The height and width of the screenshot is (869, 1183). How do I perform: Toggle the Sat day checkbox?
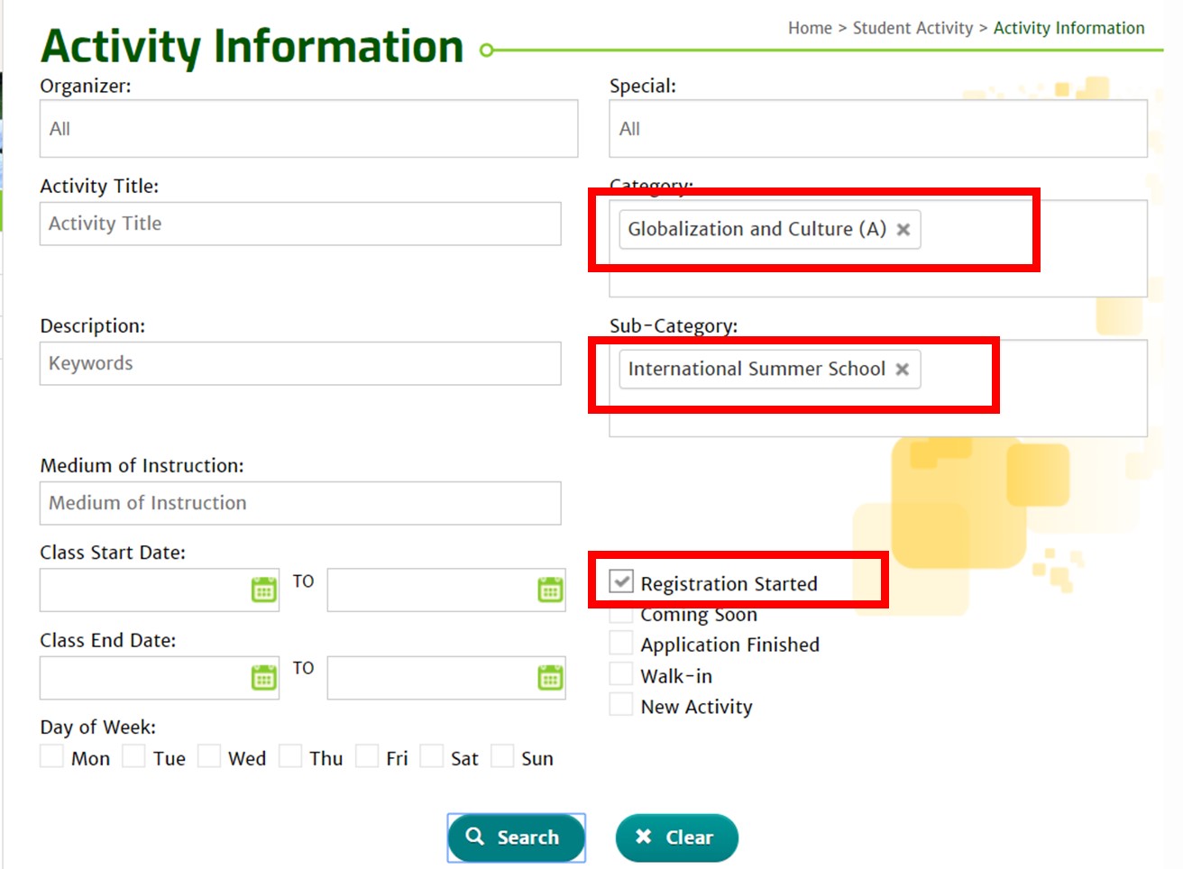pyautogui.click(x=432, y=756)
